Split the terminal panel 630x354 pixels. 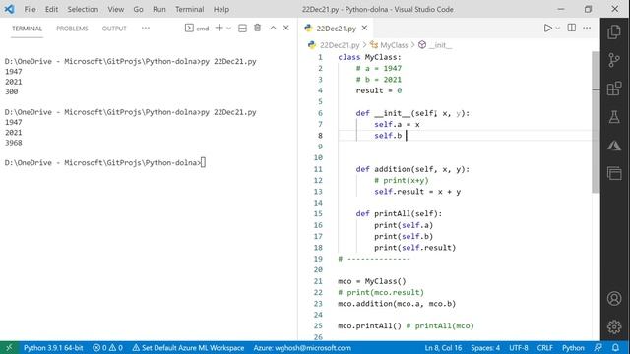242,28
